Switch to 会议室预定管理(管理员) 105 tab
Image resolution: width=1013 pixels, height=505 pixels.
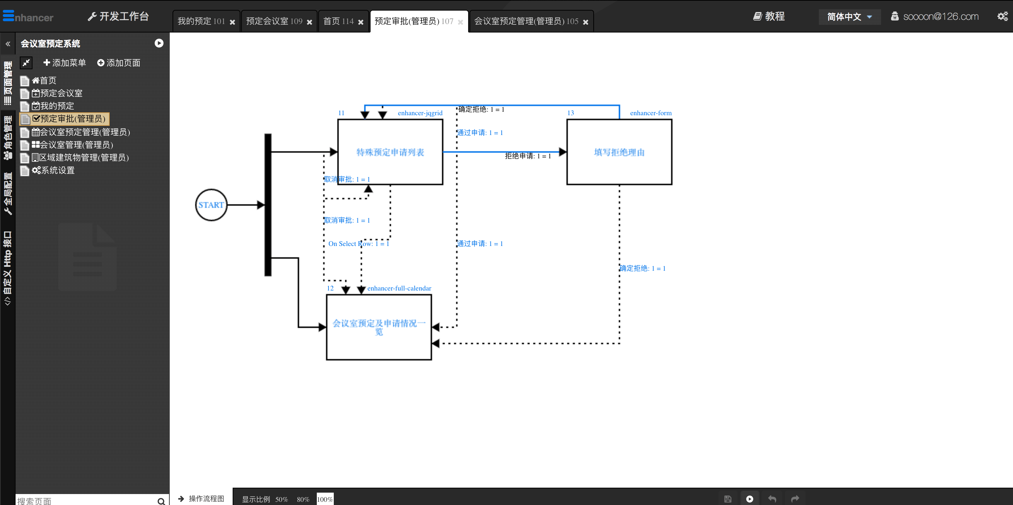point(526,21)
